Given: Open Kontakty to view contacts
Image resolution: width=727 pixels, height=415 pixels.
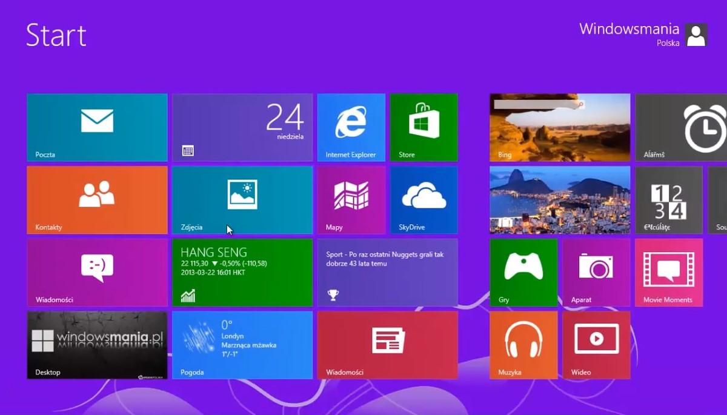Looking at the screenshot, I should 97,200.
